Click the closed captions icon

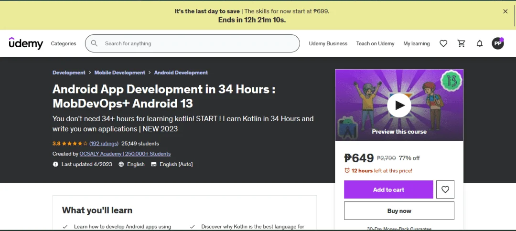tap(154, 164)
